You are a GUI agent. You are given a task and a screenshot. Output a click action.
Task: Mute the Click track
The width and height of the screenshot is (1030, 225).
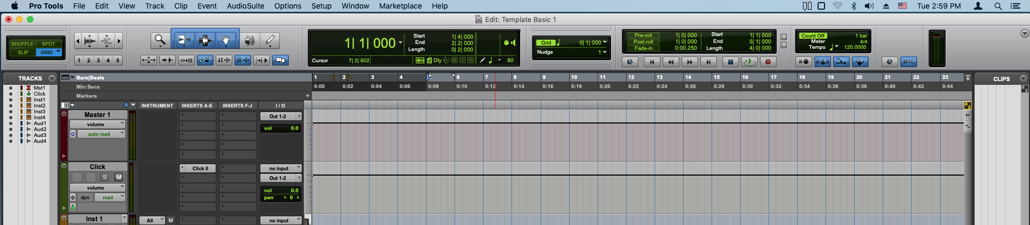119,177
